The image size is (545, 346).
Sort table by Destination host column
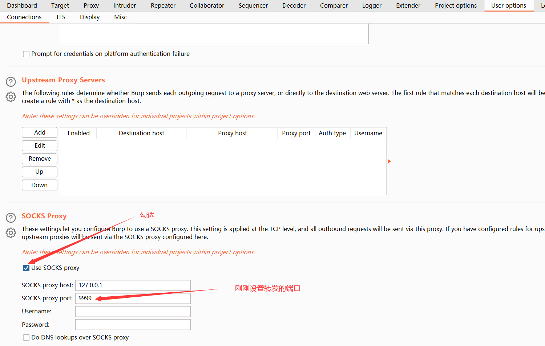tap(141, 133)
